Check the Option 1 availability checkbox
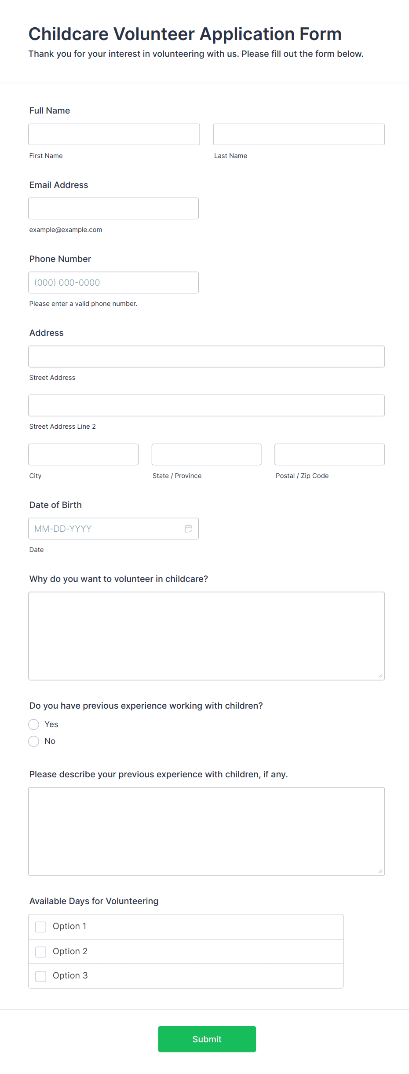Screen dimensions: 409x1074 tap(40, 926)
